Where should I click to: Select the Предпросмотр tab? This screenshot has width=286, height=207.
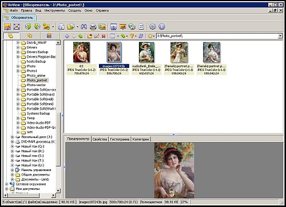click(78, 139)
